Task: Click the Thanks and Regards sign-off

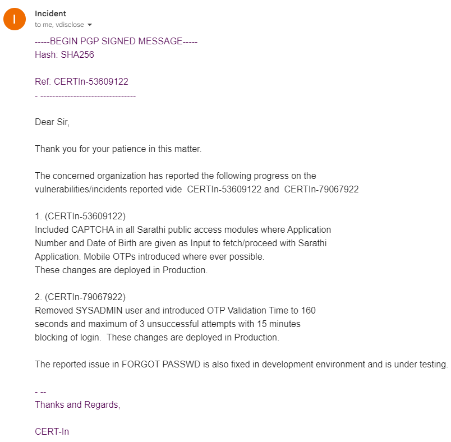Action: tap(77, 405)
